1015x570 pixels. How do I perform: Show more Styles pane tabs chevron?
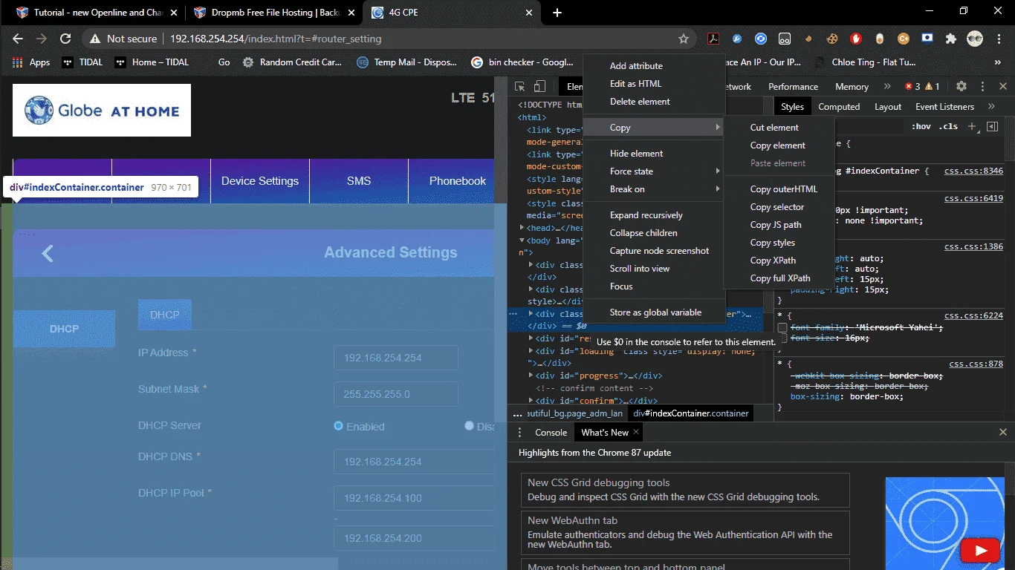[991, 107]
